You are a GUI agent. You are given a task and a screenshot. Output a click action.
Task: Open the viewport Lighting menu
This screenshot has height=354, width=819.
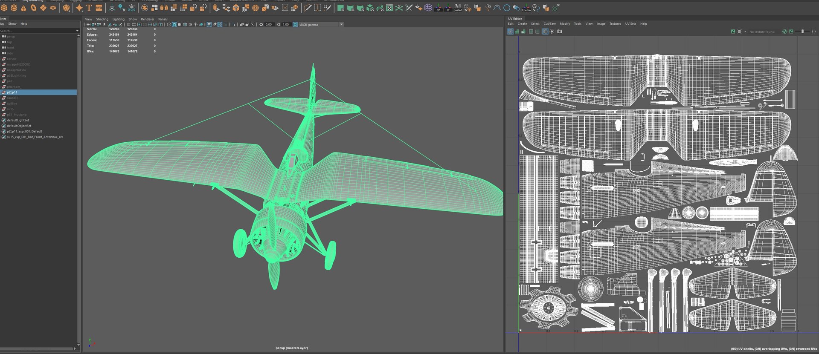[x=118, y=19]
